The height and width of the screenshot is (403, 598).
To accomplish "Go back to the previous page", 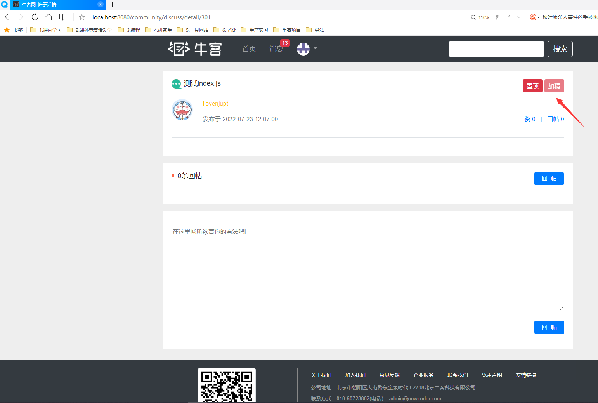I will (7, 17).
